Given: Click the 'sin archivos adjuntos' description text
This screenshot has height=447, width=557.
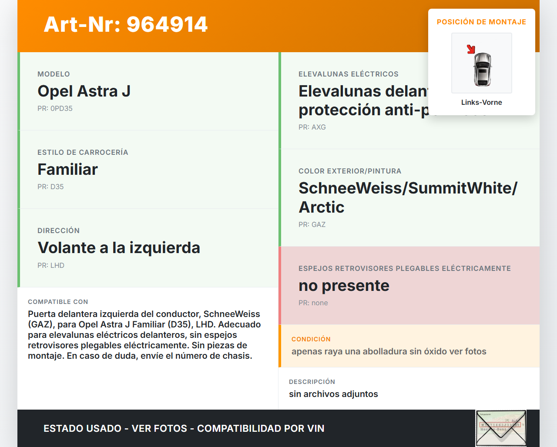Looking at the screenshot, I should point(333,394).
